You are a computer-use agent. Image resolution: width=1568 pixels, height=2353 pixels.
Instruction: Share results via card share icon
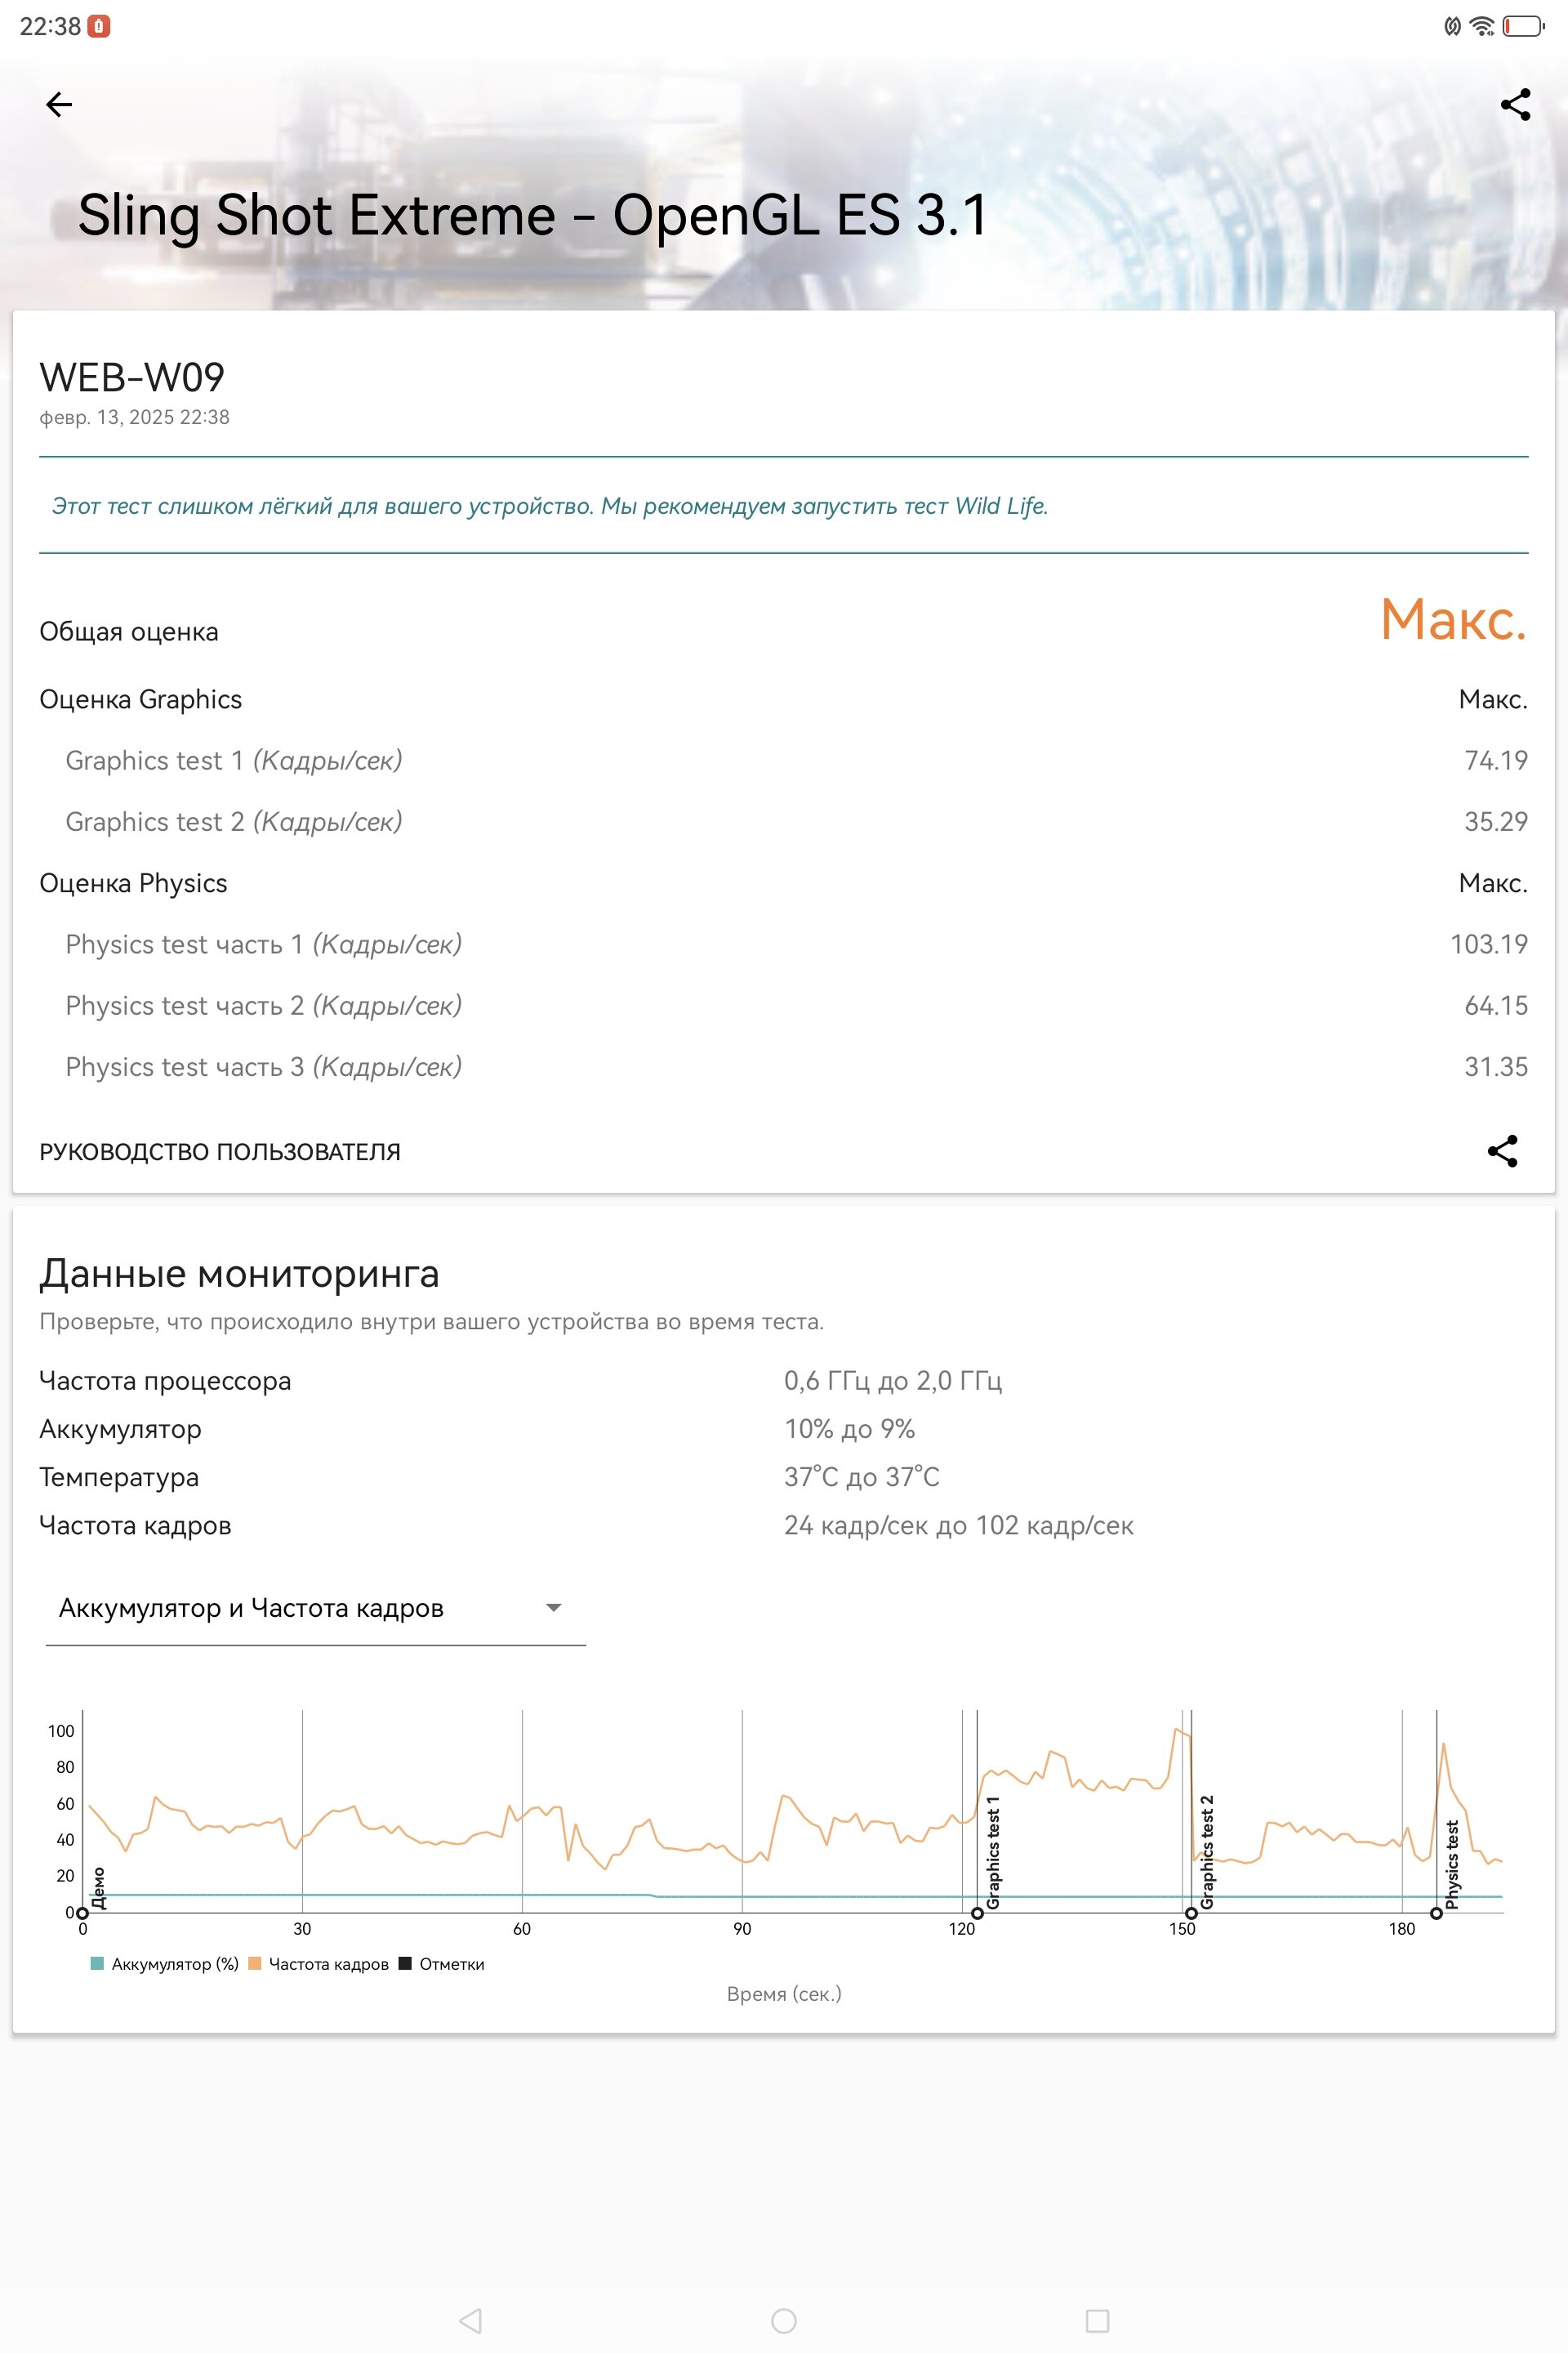[1502, 1150]
